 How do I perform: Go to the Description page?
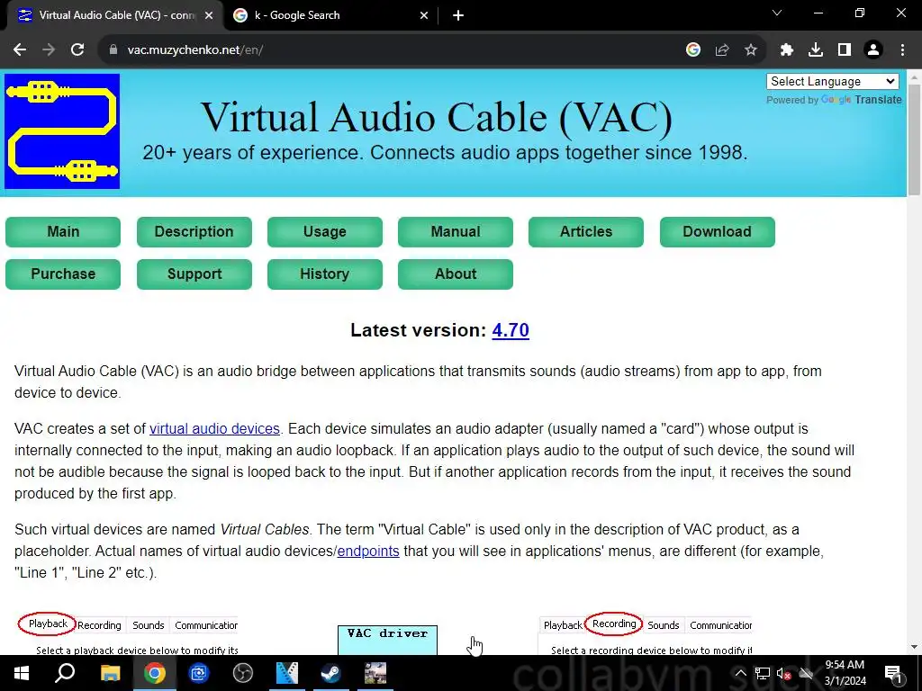tap(194, 232)
